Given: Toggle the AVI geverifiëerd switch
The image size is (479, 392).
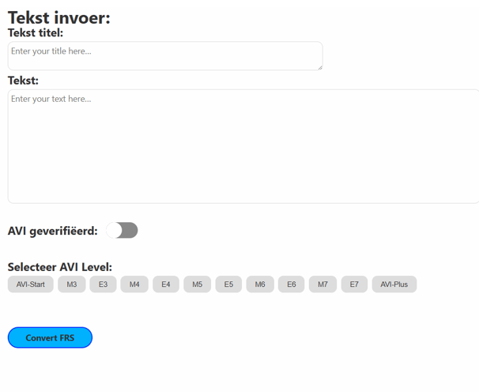Looking at the screenshot, I should (122, 230).
